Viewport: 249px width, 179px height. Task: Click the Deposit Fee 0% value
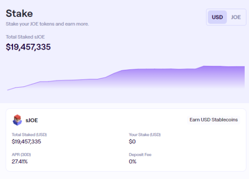click(x=132, y=162)
